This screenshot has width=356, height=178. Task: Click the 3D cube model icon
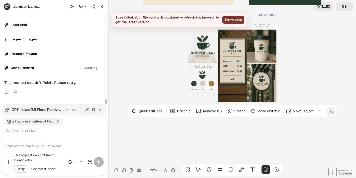pos(90,162)
